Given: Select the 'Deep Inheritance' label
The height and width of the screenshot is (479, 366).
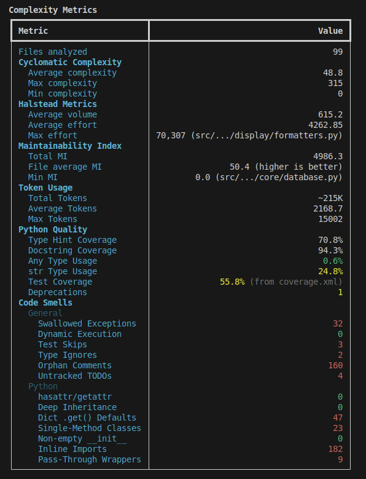Looking at the screenshot, I should pyautogui.click(x=77, y=407).
